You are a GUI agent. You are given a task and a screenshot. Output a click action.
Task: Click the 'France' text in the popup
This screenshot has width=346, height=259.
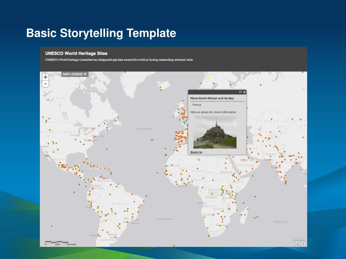[197, 105]
